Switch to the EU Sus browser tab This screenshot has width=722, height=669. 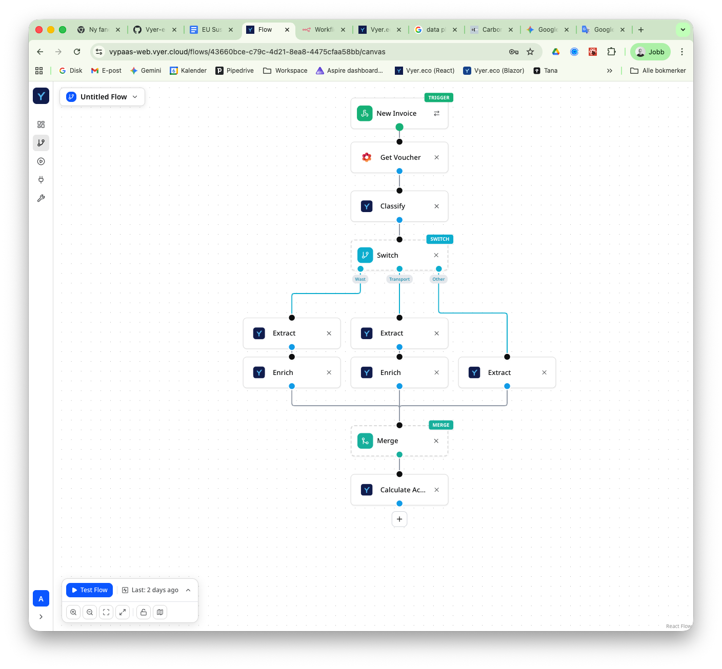coord(211,30)
